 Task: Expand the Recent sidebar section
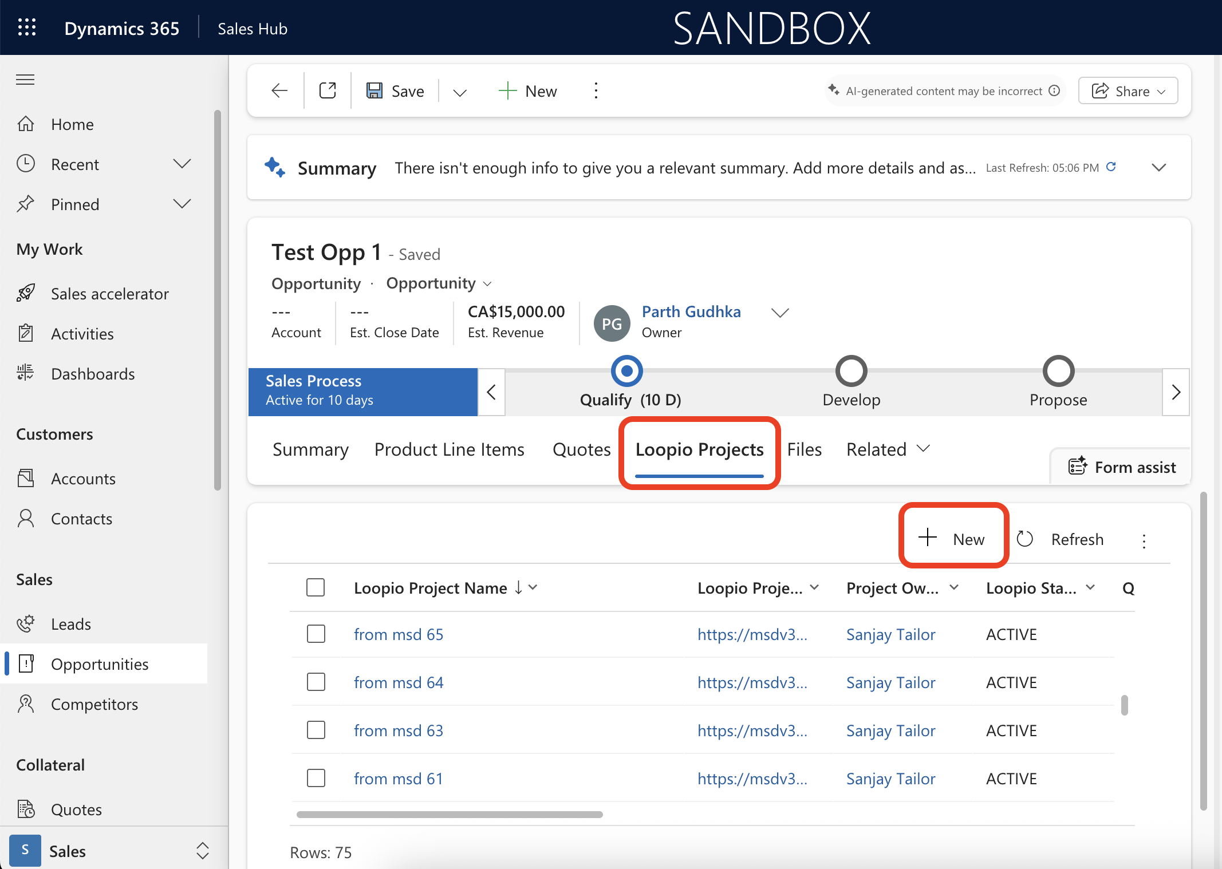tap(182, 164)
